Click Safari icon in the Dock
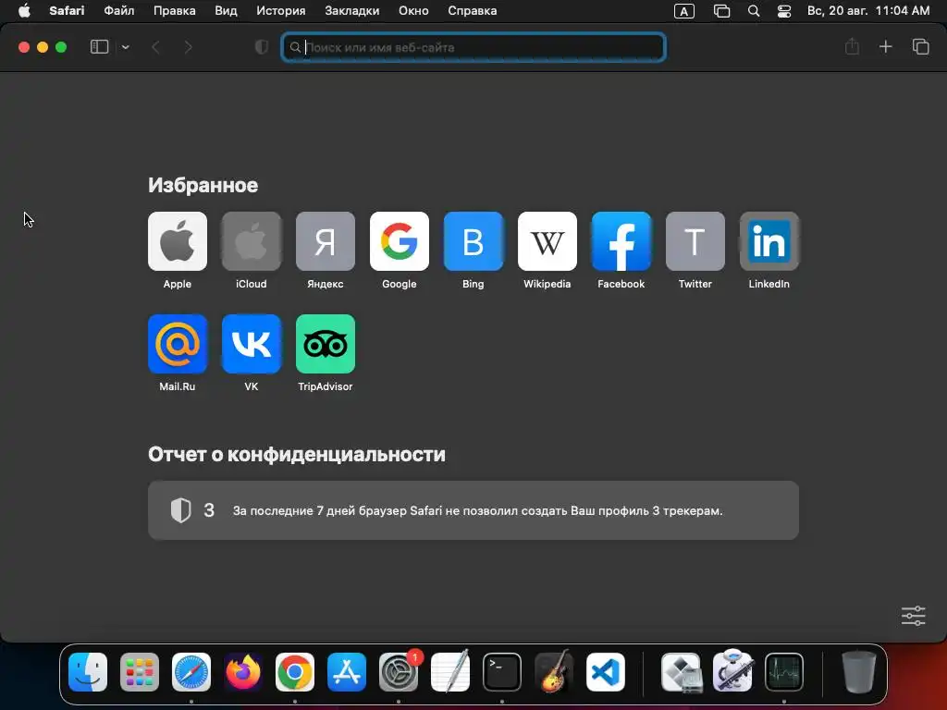The height and width of the screenshot is (710, 947). (x=191, y=672)
